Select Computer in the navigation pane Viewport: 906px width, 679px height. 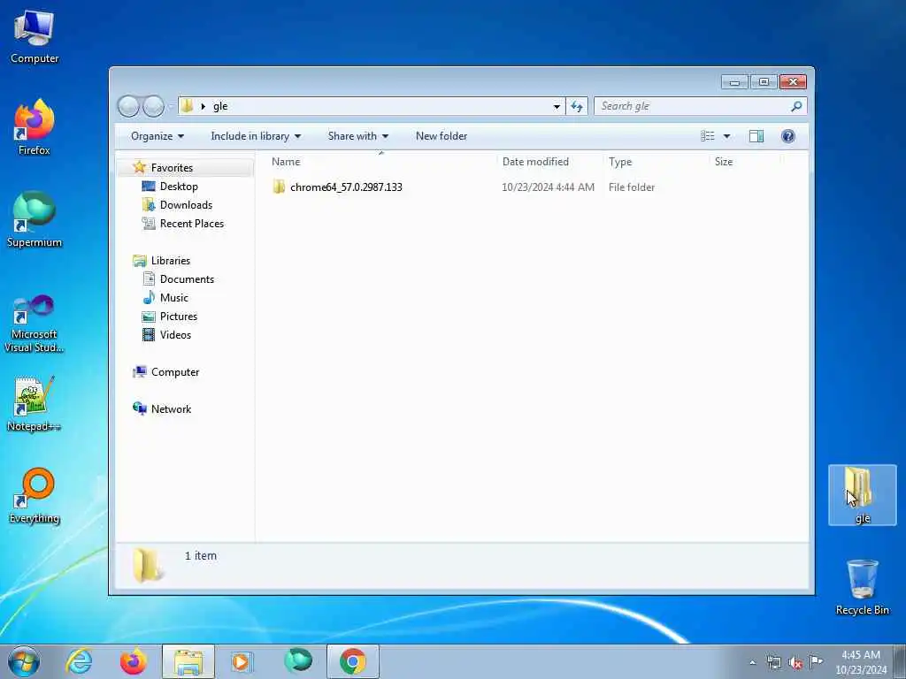coord(175,372)
